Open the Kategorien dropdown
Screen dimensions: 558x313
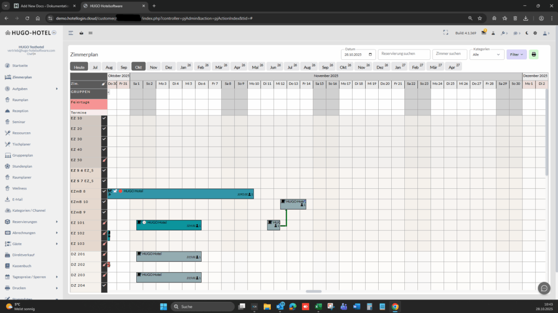(487, 54)
